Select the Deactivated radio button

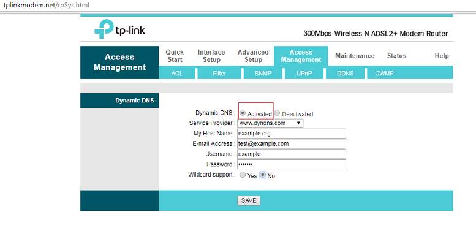277,113
